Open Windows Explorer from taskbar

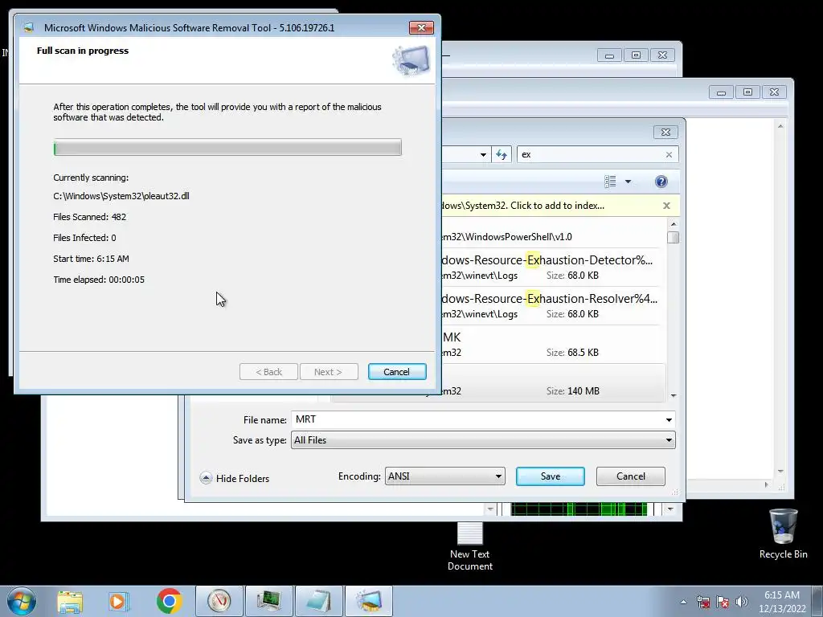coord(70,601)
